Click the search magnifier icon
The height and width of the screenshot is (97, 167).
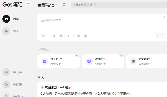point(74,5)
